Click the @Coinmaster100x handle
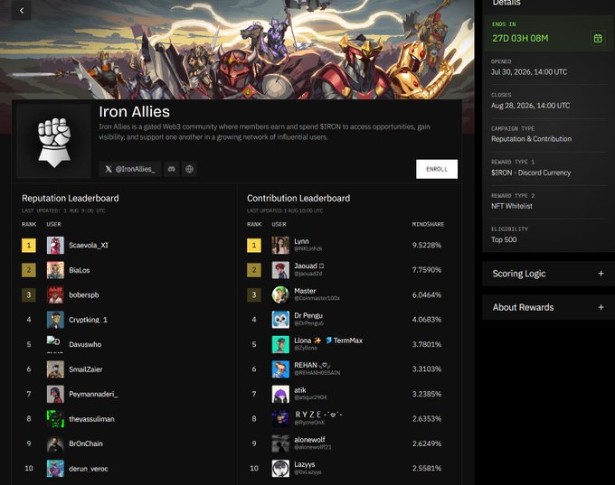Screen dimensions: 615x485 (317, 298)
